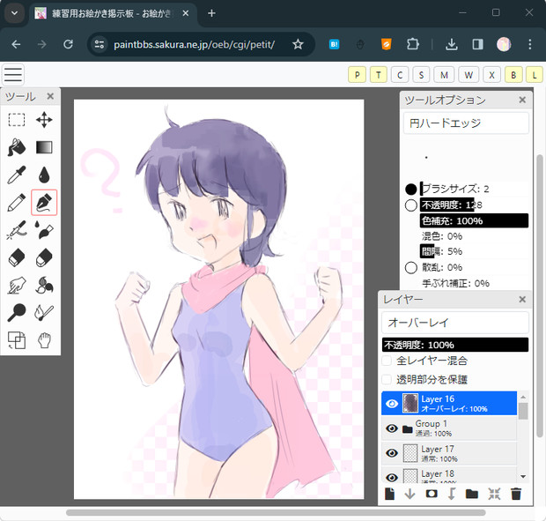The image size is (546, 521).
Task: Adjust the brush 不透明度 128 slider
Action: (x=475, y=205)
